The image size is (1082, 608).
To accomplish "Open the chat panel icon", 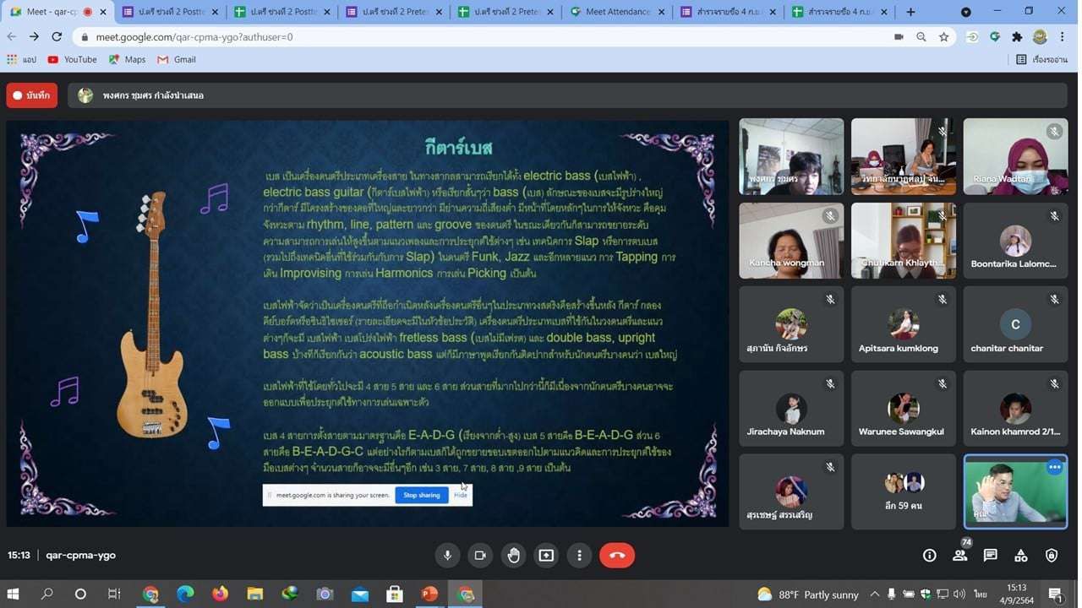I will [990, 555].
